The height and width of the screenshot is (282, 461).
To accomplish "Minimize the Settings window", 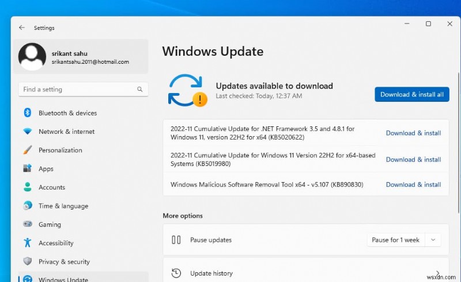I will (407, 24).
